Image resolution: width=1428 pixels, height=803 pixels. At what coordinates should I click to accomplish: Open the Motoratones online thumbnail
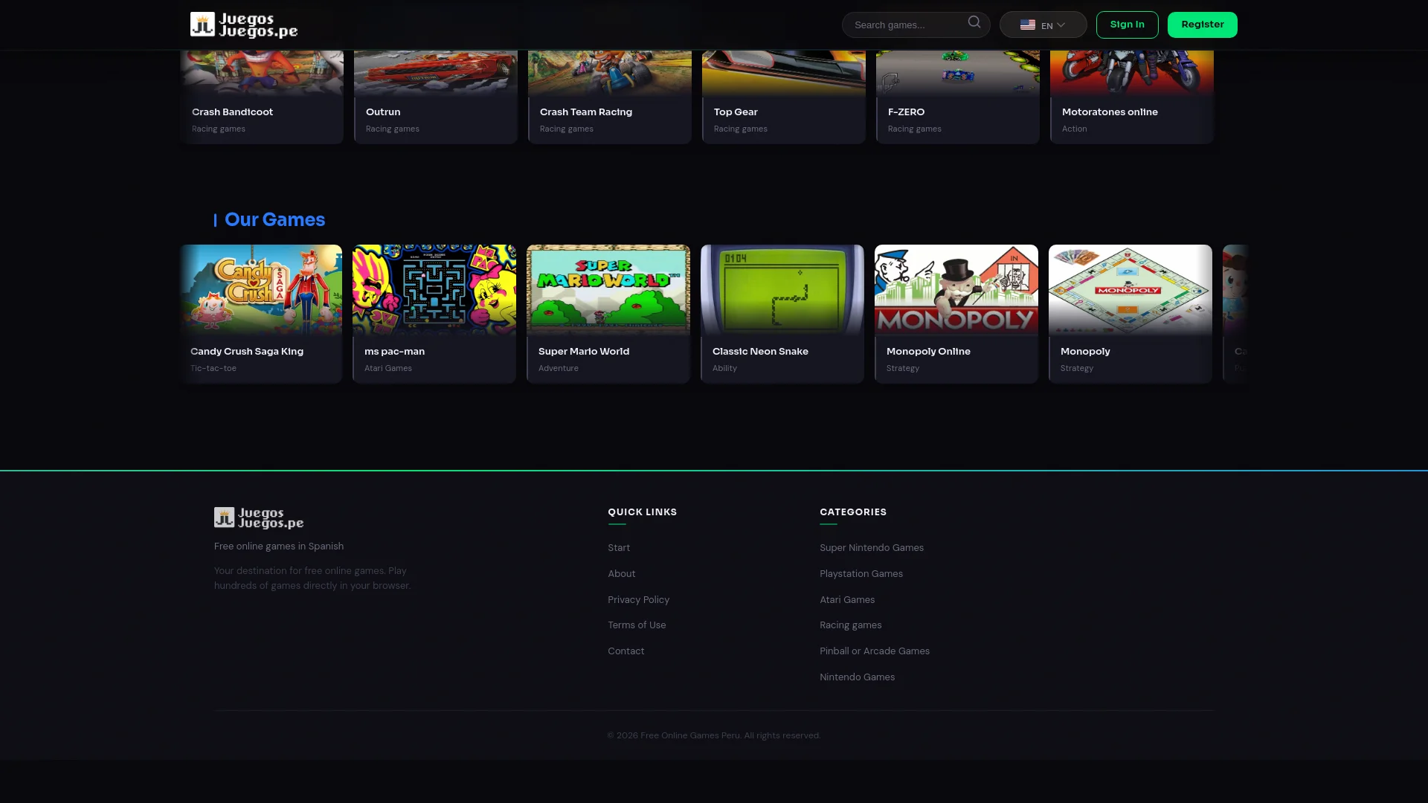(1132, 73)
